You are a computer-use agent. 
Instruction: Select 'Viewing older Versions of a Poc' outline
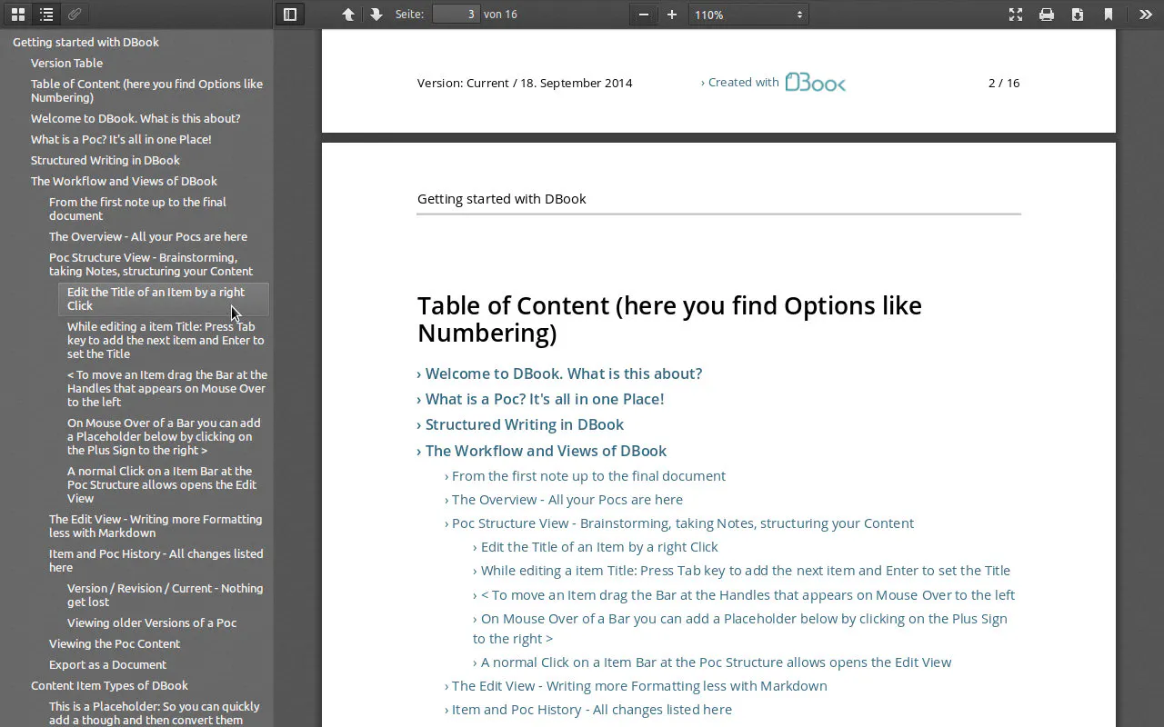[x=152, y=622]
